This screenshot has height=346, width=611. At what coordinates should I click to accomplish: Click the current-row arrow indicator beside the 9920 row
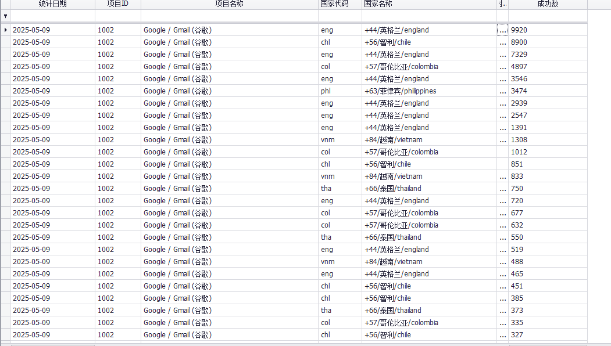(x=5, y=30)
